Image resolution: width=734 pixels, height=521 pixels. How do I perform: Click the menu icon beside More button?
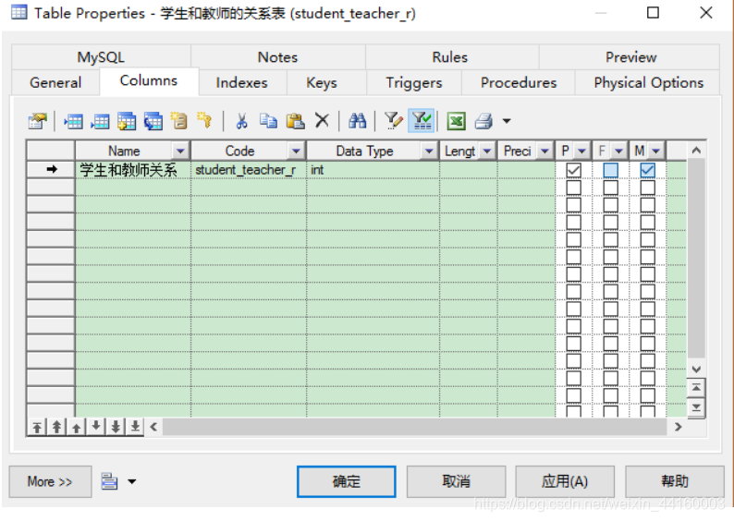(109, 481)
